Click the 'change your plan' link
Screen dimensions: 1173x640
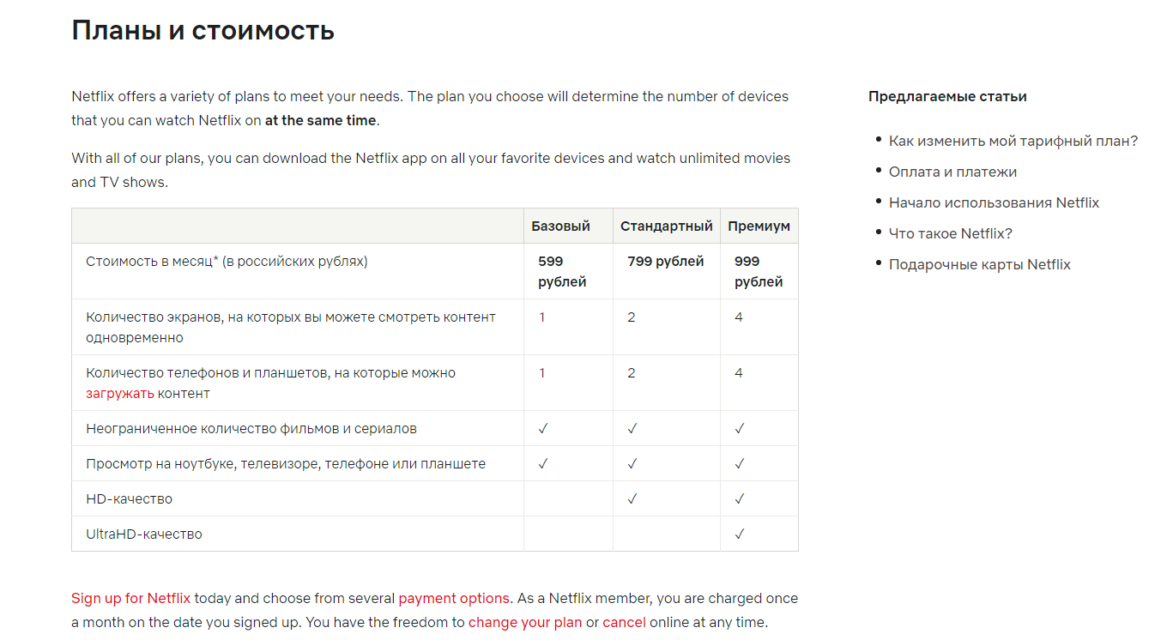(x=525, y=622)
